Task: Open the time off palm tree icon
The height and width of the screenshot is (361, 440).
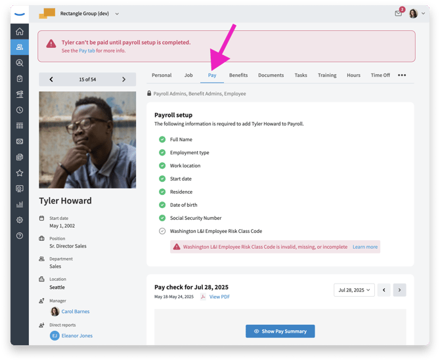Action: 20,95
